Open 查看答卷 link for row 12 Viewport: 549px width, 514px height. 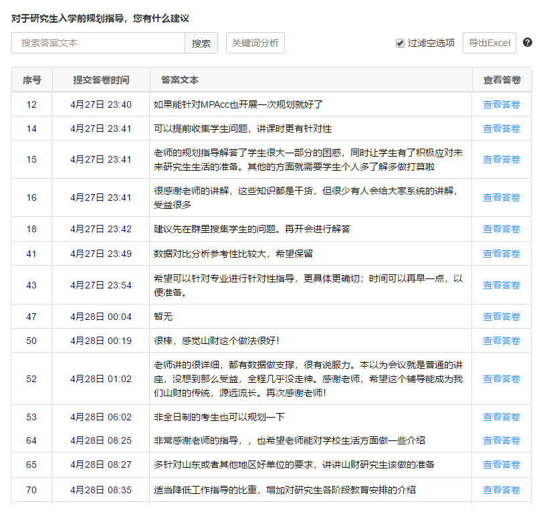tap(502, 104)
